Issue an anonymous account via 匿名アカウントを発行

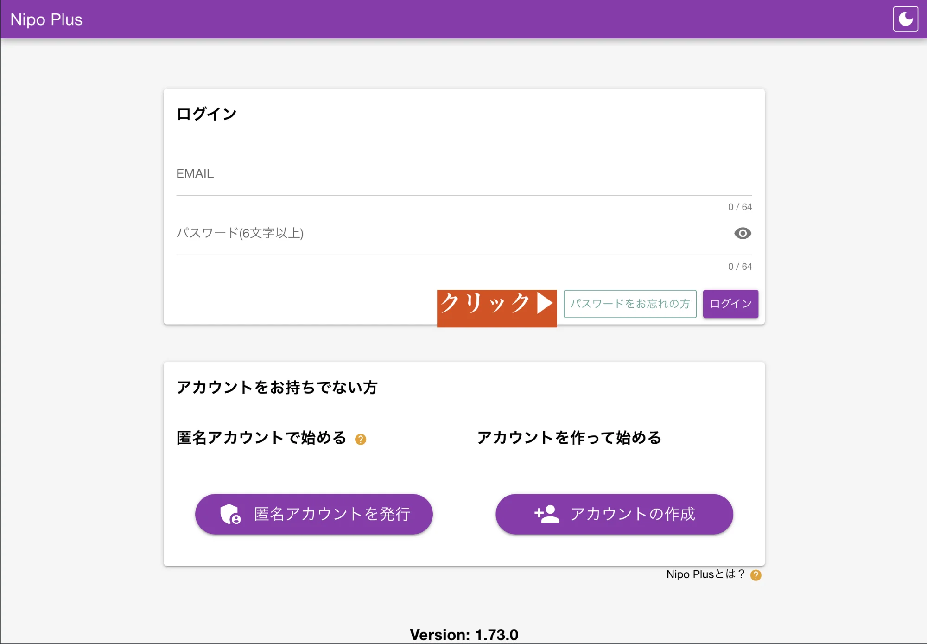[x=332, y=514]
